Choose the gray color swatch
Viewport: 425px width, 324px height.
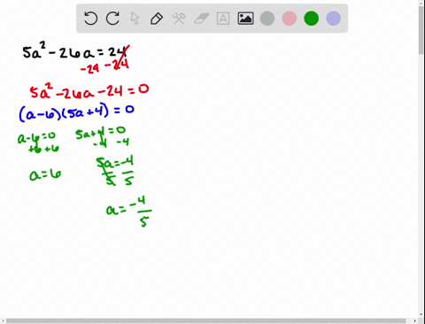tap(267, 19)
